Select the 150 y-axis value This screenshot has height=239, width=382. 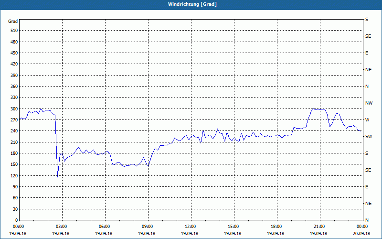[14, 164]
